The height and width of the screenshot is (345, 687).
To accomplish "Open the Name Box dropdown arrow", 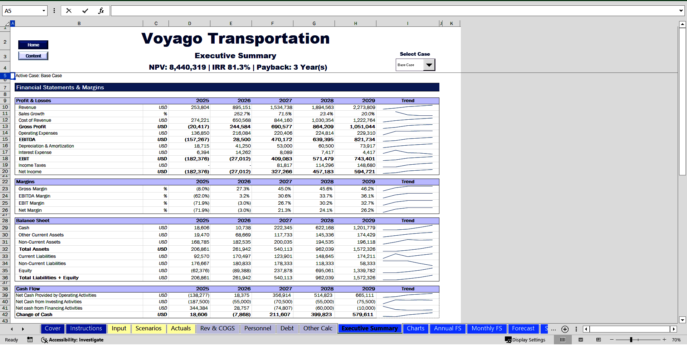I will [x=44, y=11].
